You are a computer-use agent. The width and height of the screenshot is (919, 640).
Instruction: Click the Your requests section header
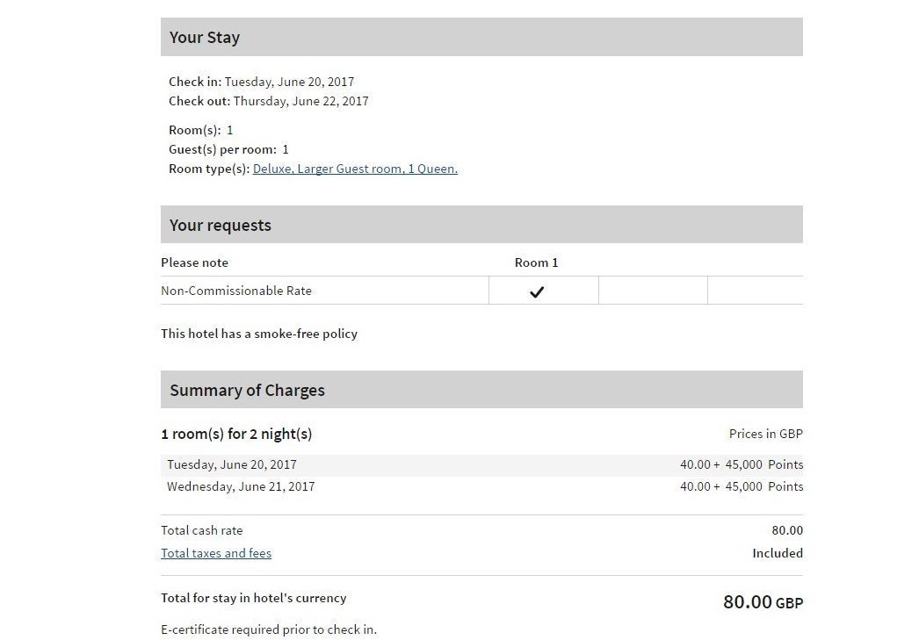click(481, 224)
